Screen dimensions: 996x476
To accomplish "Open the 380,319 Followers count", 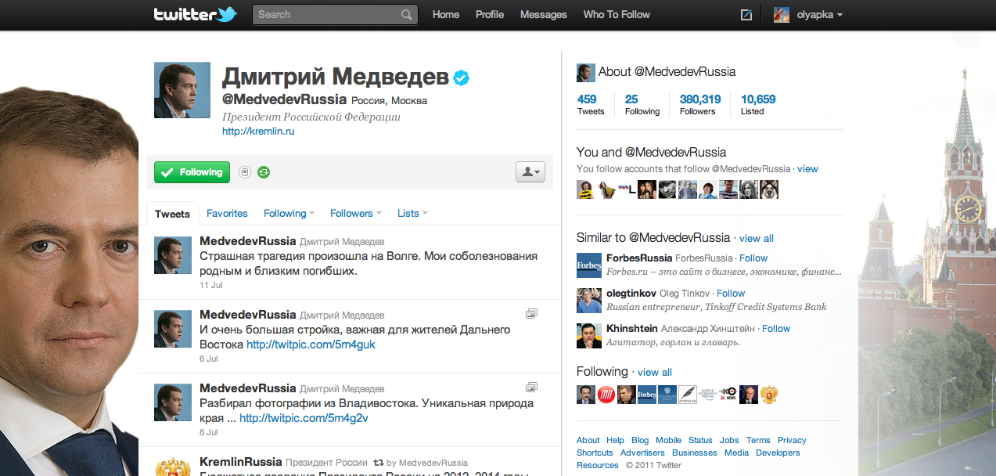I will coord(700,104).
